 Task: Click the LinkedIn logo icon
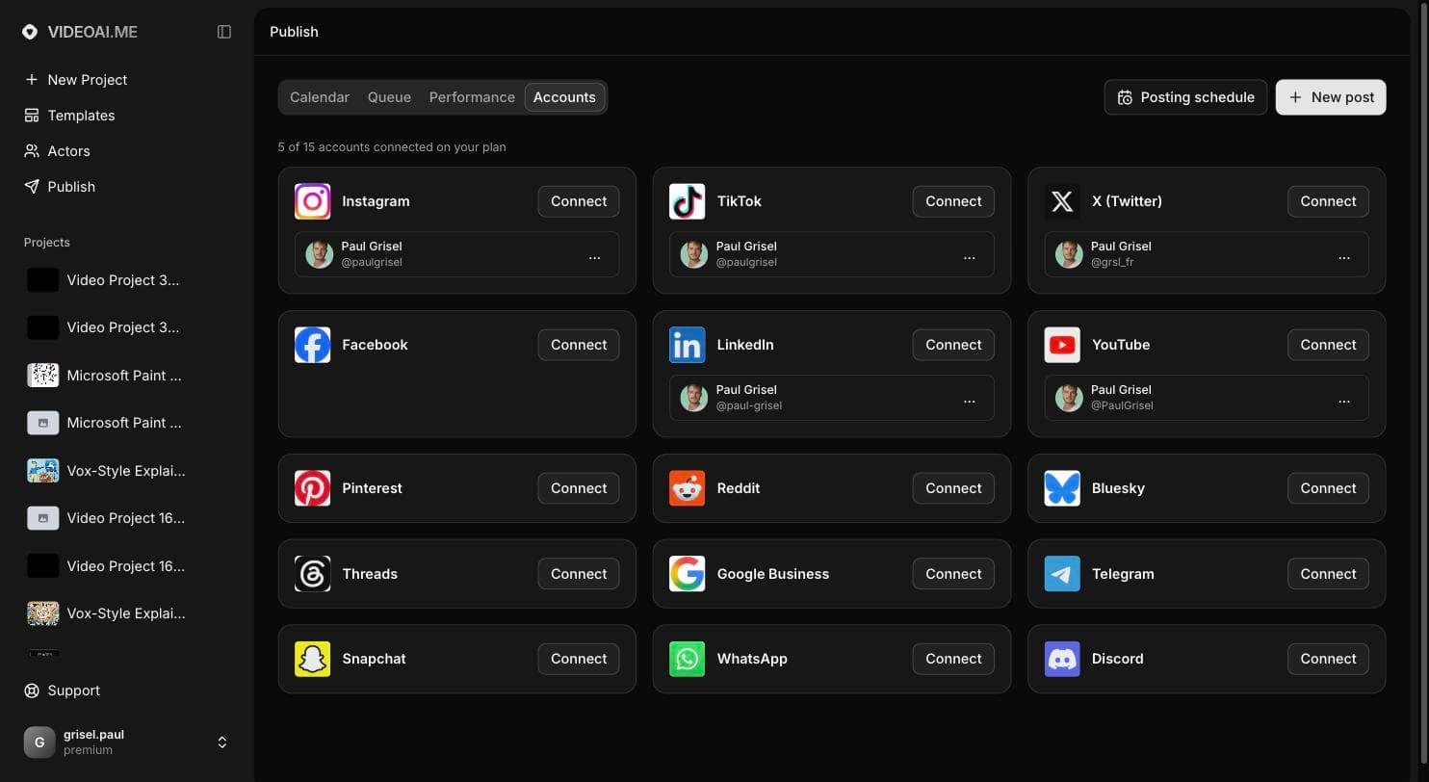click(687, 345)
